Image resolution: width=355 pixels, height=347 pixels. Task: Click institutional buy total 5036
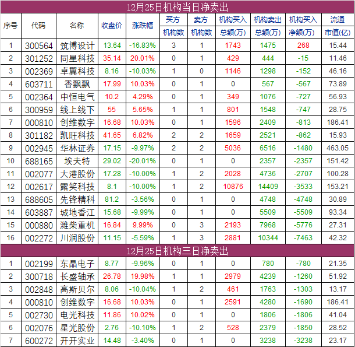click(x=233, y=148)
